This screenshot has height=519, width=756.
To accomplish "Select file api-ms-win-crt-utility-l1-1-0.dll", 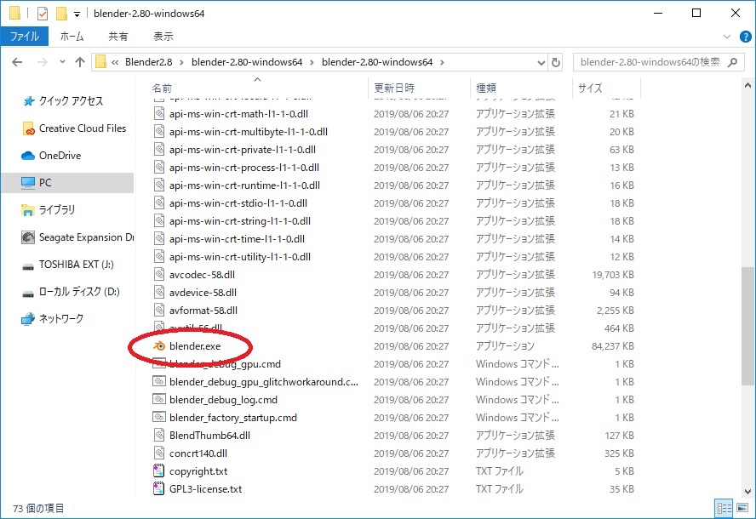I will [x=239, y=257].
